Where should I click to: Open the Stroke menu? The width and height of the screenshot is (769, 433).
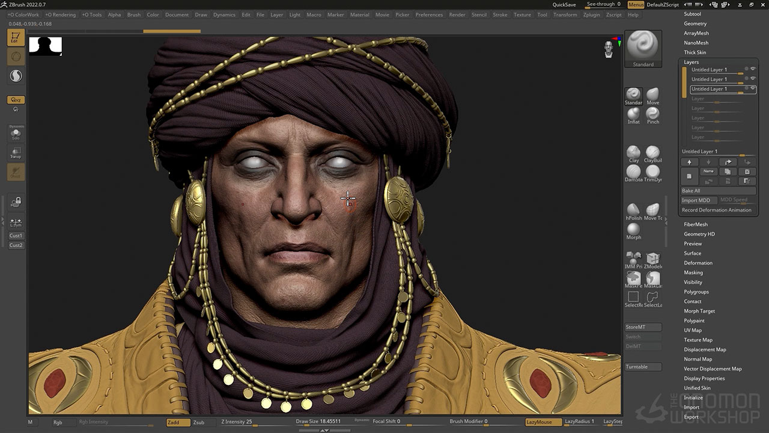click(500, 14)
